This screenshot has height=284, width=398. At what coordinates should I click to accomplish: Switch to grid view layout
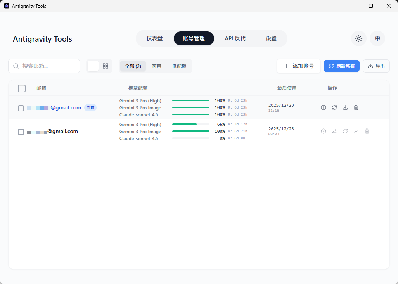(x=105, y=66)
